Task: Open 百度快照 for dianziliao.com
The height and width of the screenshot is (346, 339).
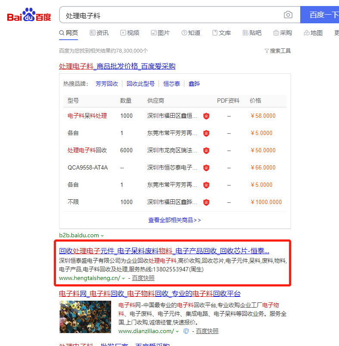Action: point(207,331)
